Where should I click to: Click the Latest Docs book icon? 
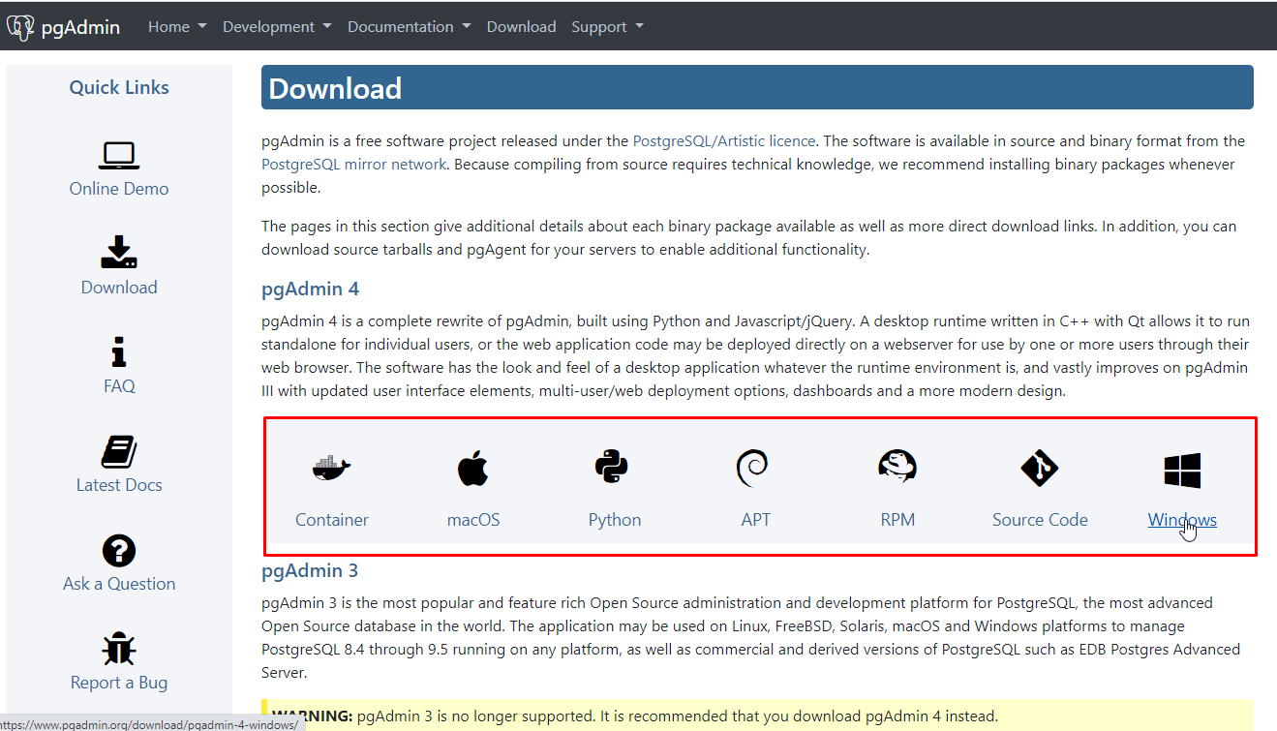pos(119,452)
